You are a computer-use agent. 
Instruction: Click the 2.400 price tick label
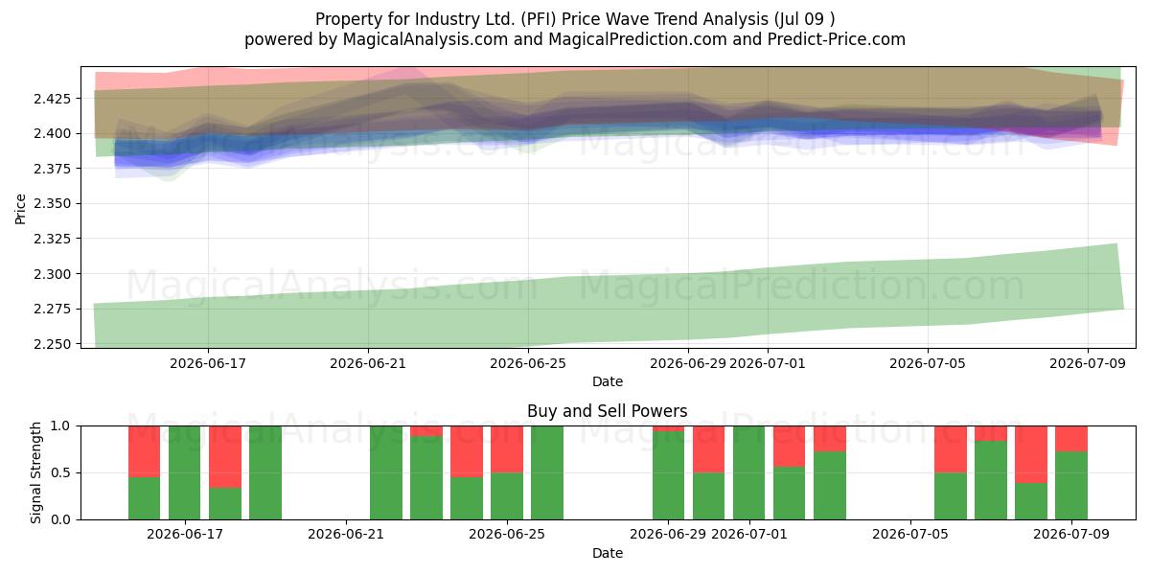[x=54, y=133]
